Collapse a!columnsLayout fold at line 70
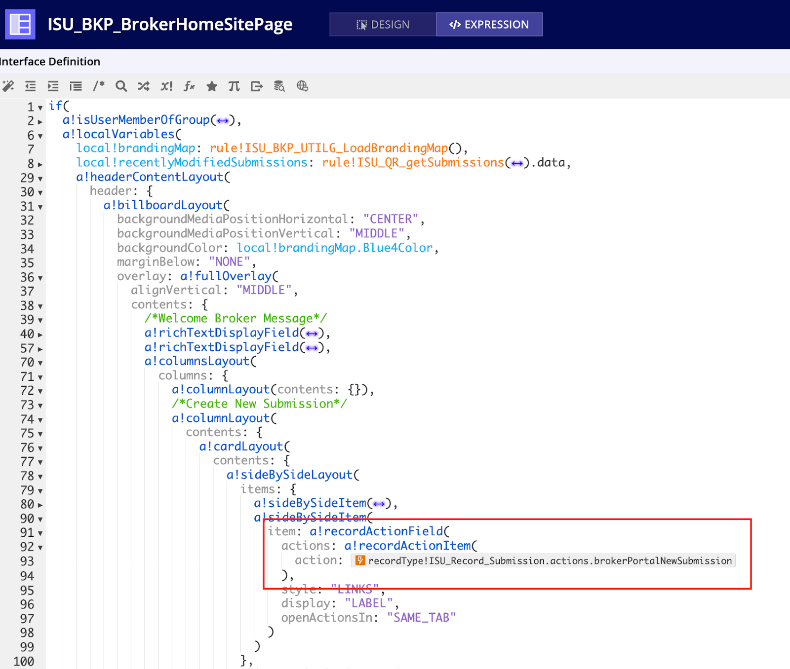This screenshot has width=790, height=669. point(40,363)
